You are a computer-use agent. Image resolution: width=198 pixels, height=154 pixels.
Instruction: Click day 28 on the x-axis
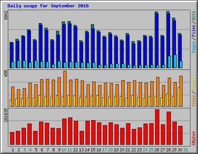168,150
